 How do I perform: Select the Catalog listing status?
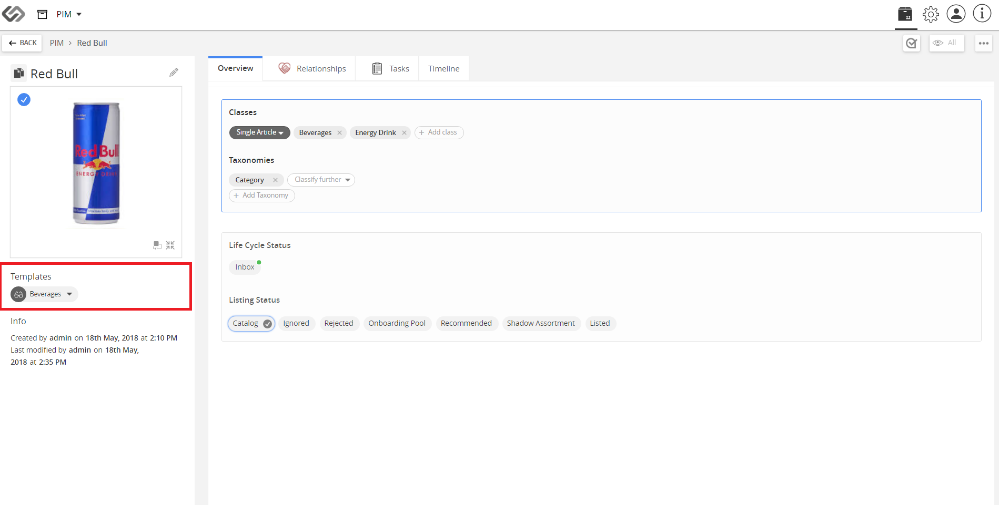[251, 323]
